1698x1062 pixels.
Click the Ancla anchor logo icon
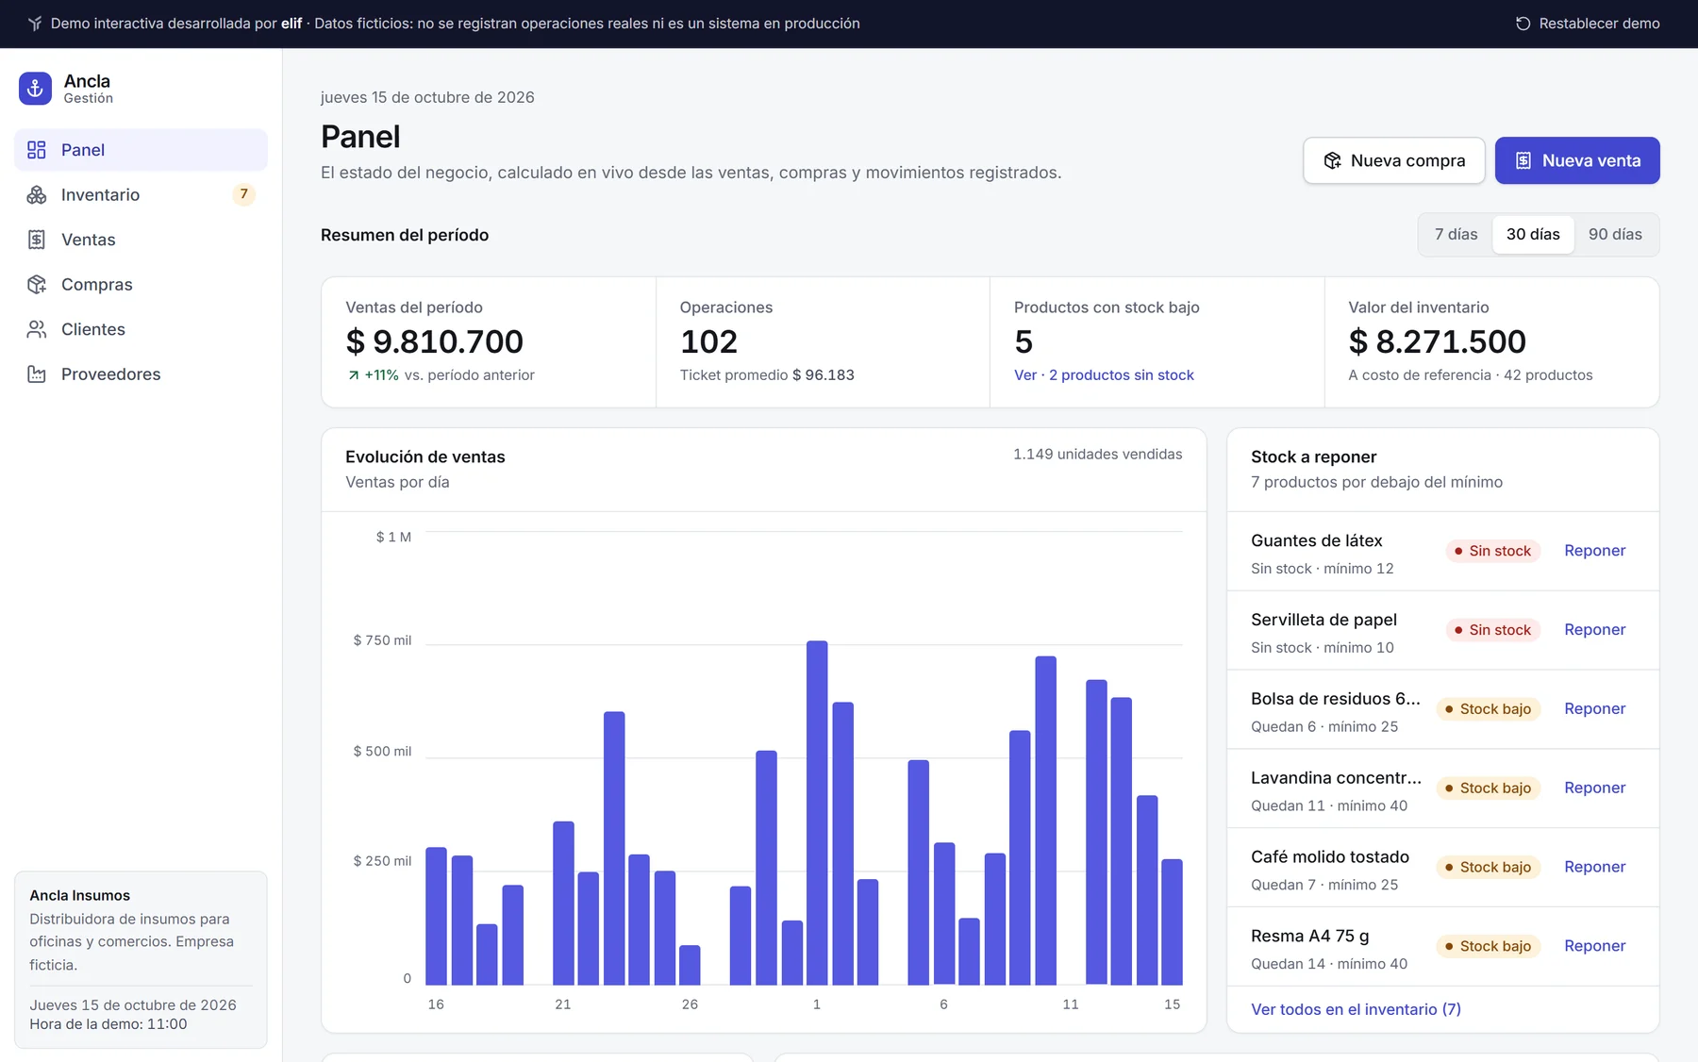pyautogui.click(x=35, y=89)
